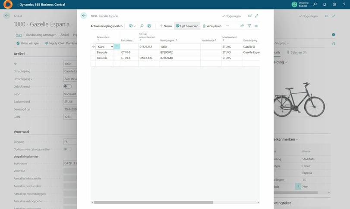Image resolution: width=350 pixels, height=209 pixels.
Task: Select cell 01121212 in first row
Action: coord(148,47)
